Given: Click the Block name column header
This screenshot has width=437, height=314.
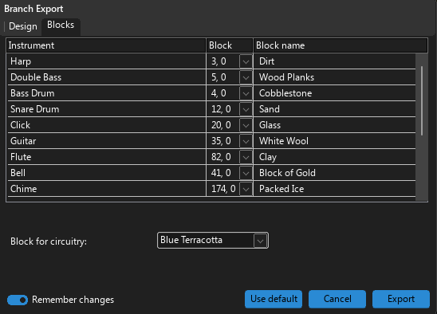Looking at the screenshot, I should (341, 45).
